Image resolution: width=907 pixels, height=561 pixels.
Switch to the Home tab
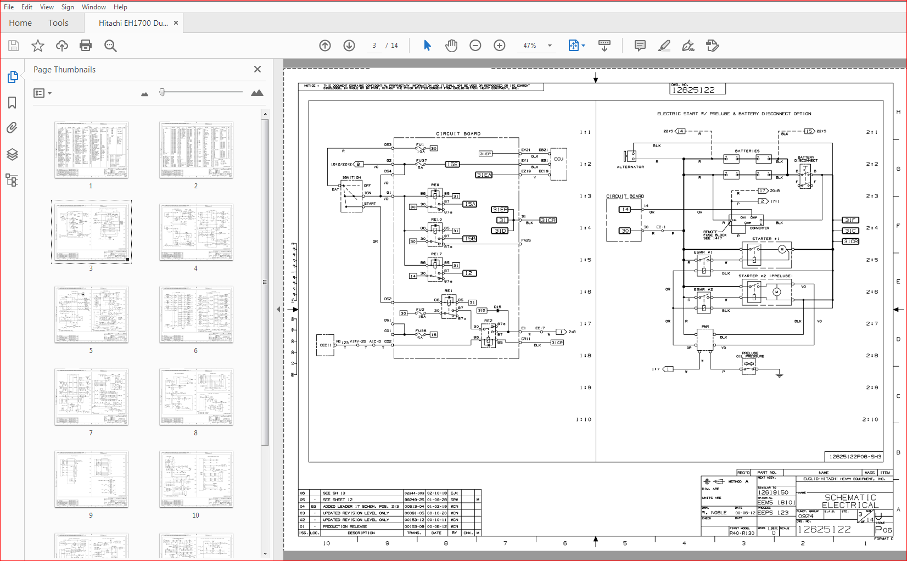coord(20,23)
